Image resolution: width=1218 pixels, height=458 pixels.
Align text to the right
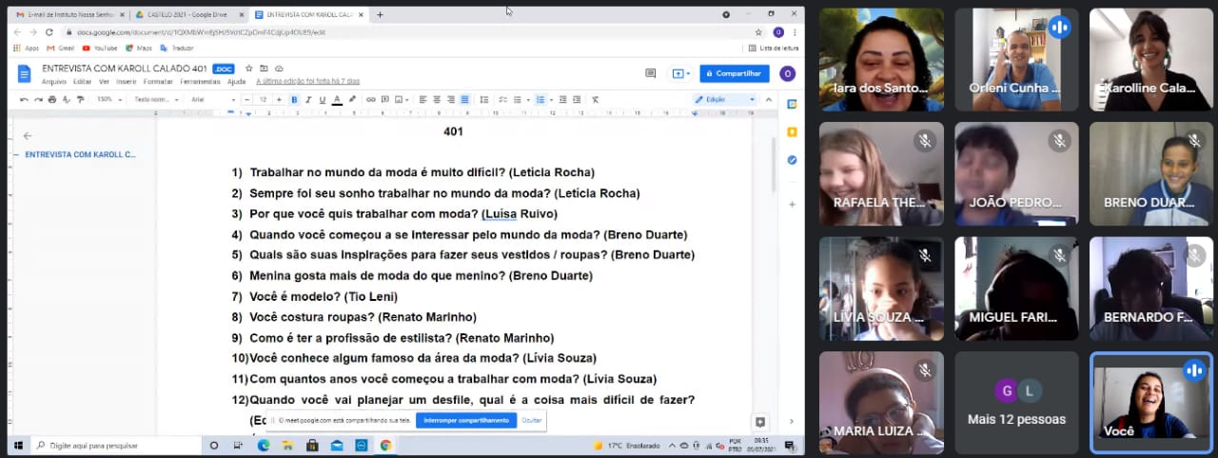click(x=451, y=99)
